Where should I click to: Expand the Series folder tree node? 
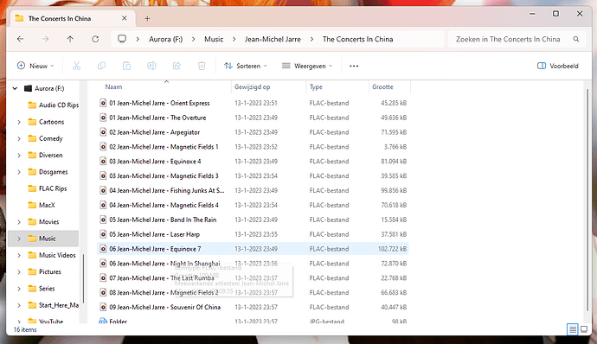click(x=19, y=289)
